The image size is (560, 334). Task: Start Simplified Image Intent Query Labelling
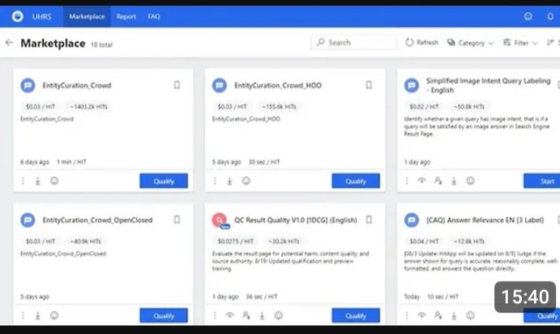(x=542, y=181)
